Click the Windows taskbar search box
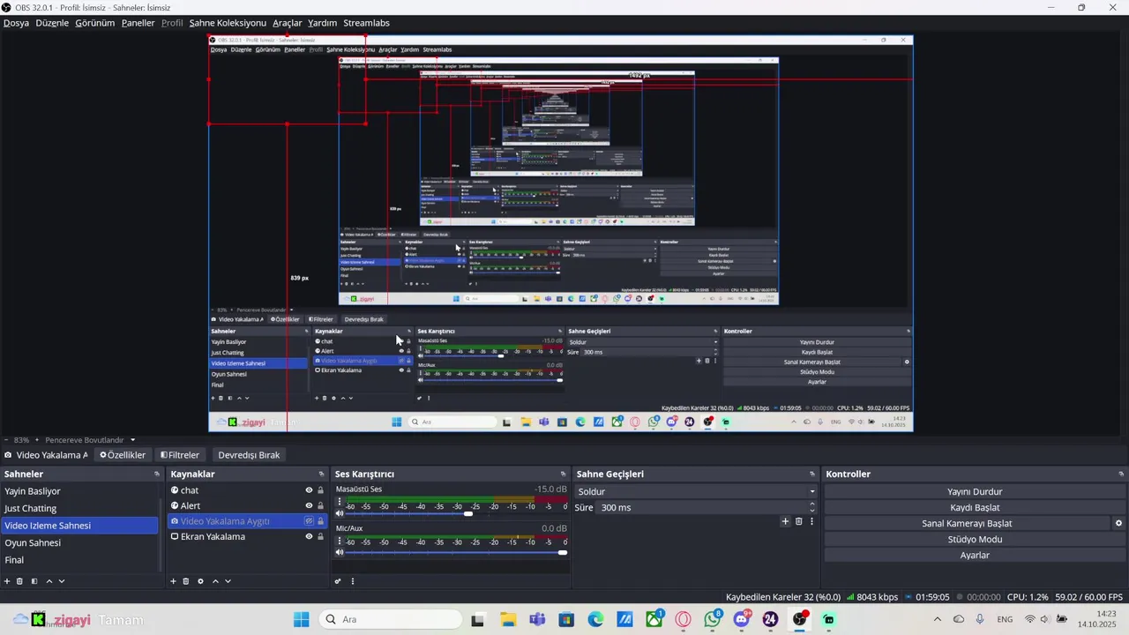This screenshot has height=635, width=1129. pyautogui.click(x=389, y=619)
